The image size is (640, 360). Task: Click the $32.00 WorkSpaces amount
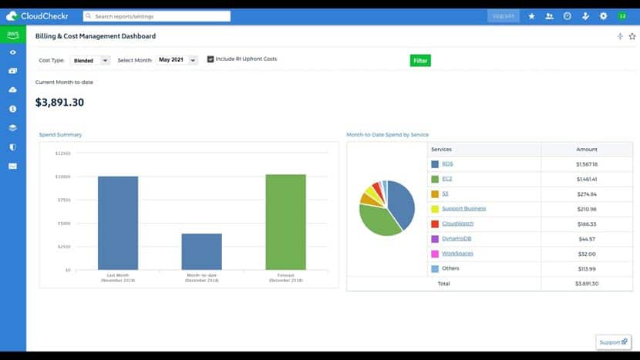pyautogui.click(x=587, y=254)
